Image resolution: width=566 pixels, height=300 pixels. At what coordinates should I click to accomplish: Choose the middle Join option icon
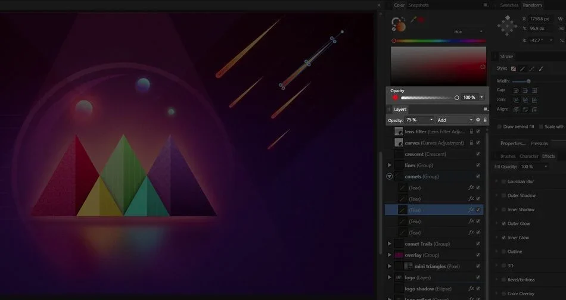coord(525,100)
